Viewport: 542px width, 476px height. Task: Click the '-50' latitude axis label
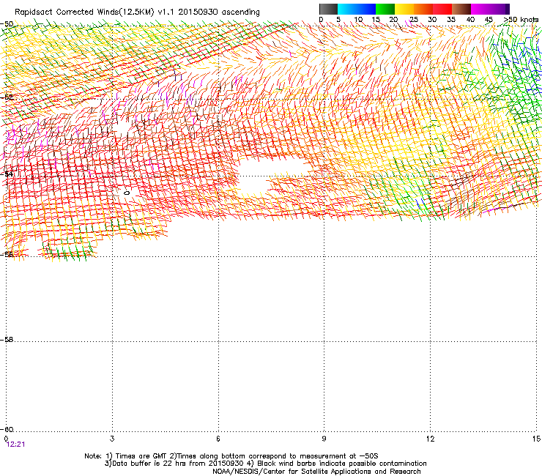tap(7, 24)
